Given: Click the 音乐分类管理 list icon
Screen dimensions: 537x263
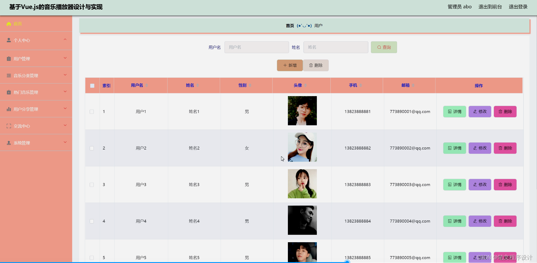Looking at the screenshot, I should tap(8, 75).
